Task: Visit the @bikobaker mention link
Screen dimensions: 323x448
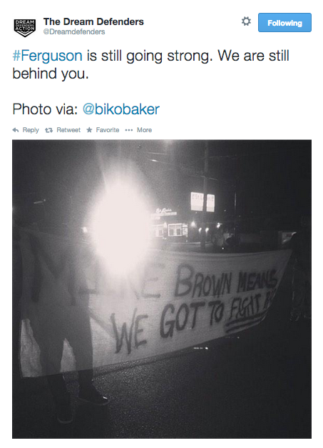Action: point(121,109)
